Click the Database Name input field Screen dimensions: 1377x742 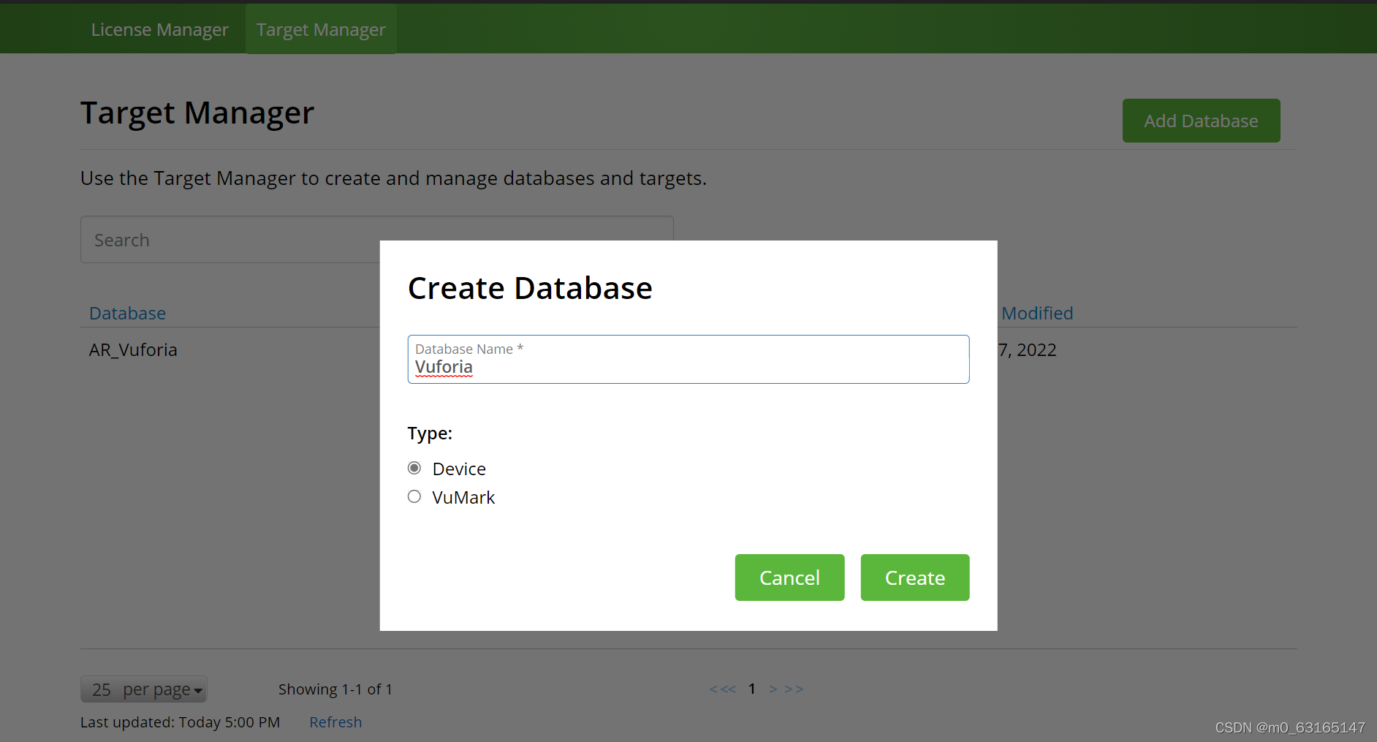pyautogui.click(x=688, y=359)
